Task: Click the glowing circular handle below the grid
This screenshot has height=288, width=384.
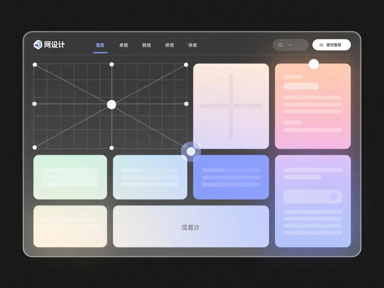Action: pos(191,152)
